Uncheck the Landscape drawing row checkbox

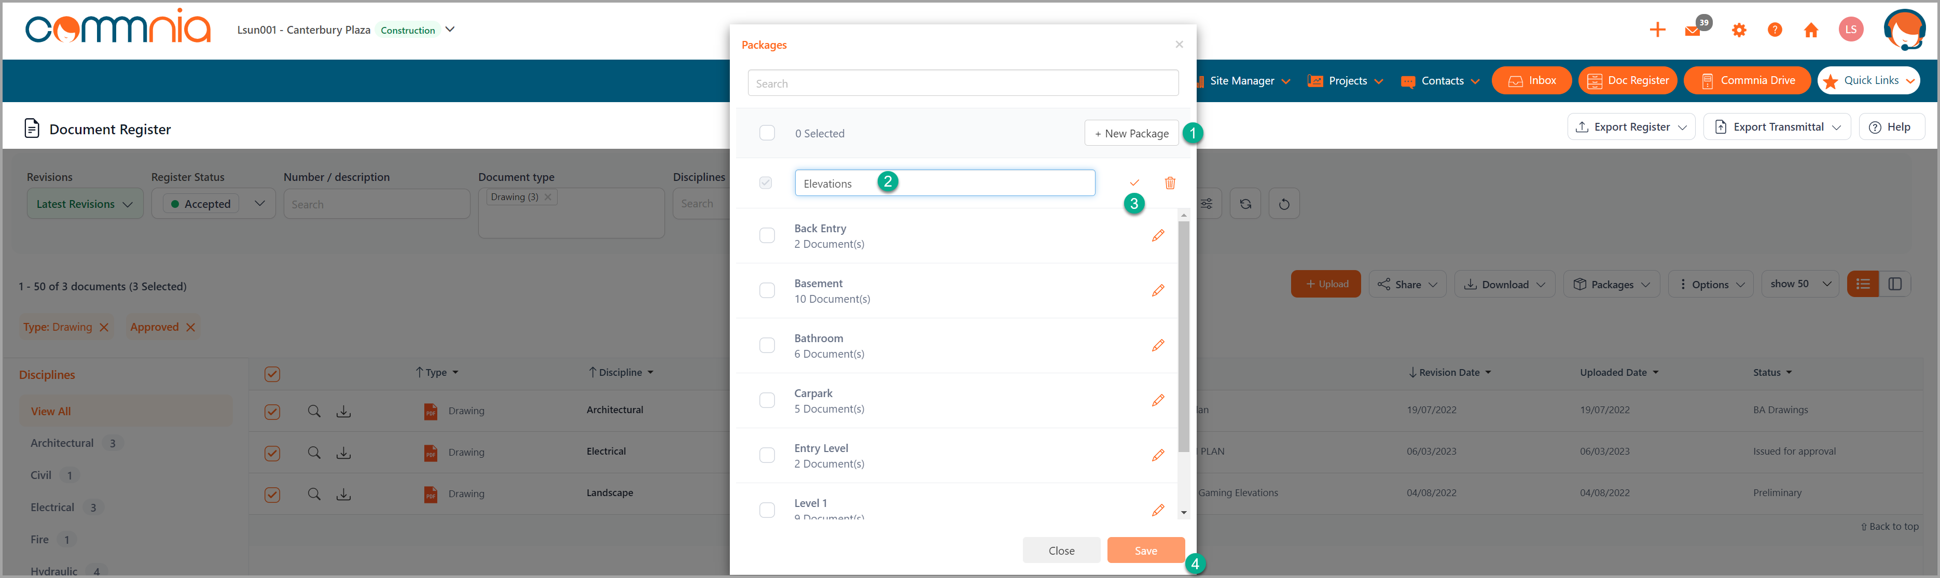tap(272, 495)
